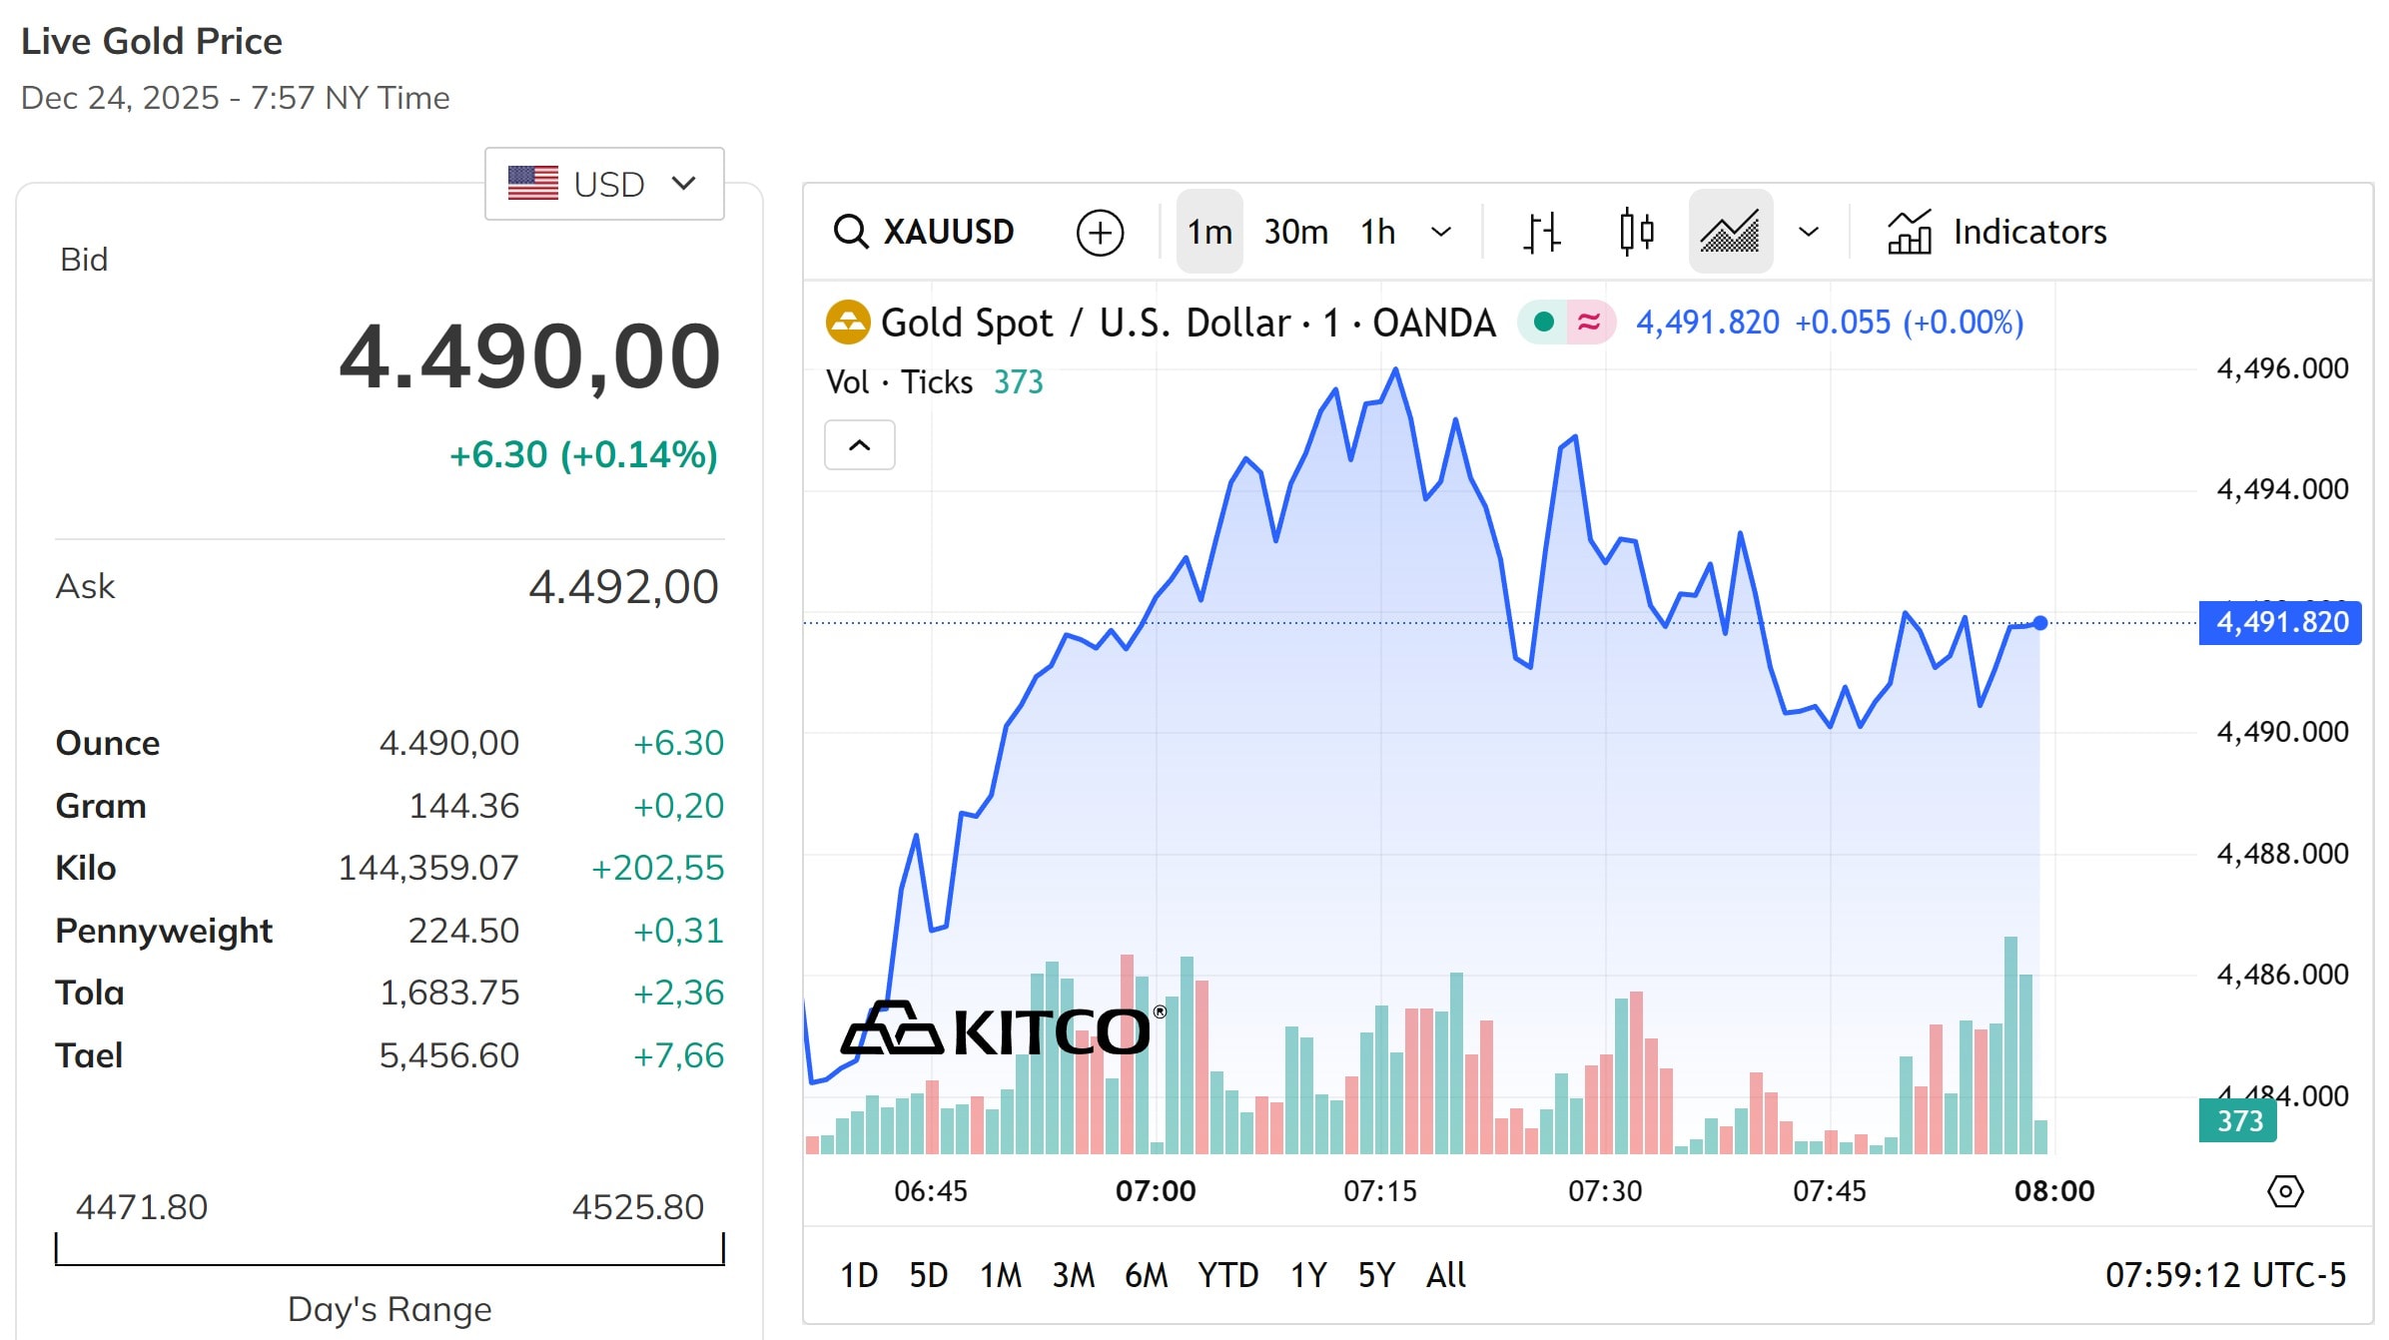Open the USD currency dropdown
This screenshot has height=1340, width=2389.
click(603, 184)
